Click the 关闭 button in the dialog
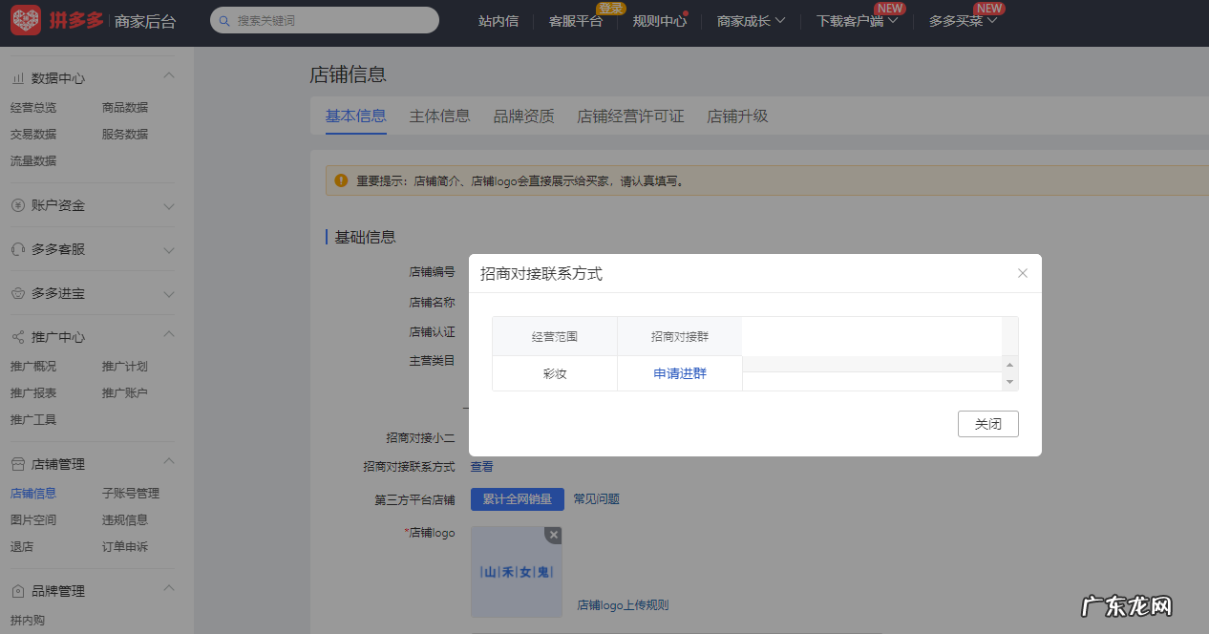The image size is (1209, 634). [987, 424]
